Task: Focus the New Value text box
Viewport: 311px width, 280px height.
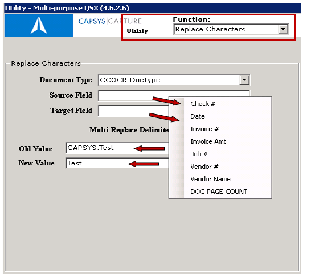Action: point(117,163)
